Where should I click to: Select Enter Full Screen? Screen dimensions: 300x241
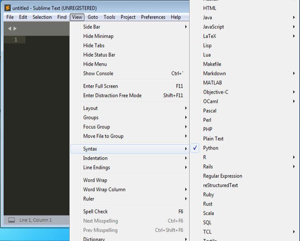[x=130, y=86]
